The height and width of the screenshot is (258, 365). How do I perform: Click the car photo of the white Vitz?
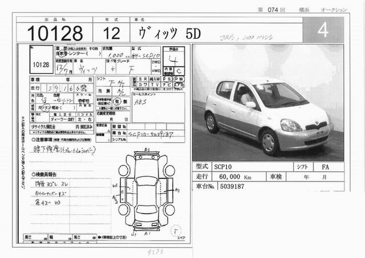coord(268,103)
